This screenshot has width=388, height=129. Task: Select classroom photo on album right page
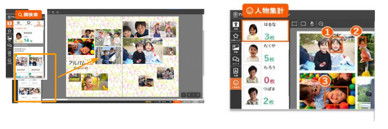click(165, 73)
